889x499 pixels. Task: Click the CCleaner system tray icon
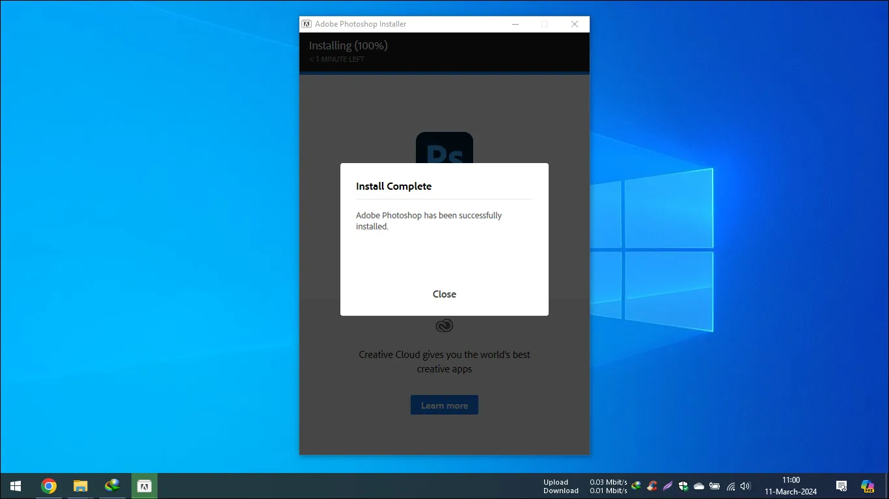click(651, 486)
